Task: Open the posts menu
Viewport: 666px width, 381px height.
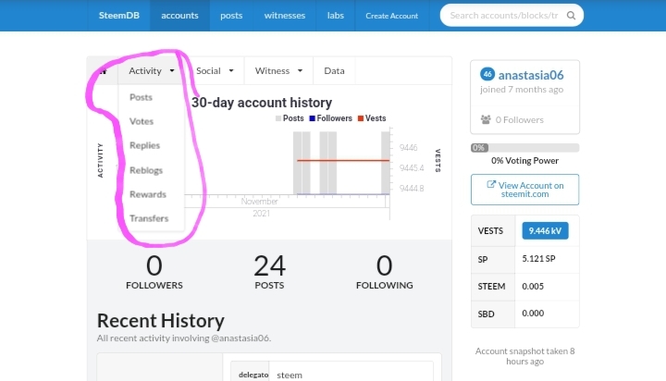Action: [x=231, y=16]
